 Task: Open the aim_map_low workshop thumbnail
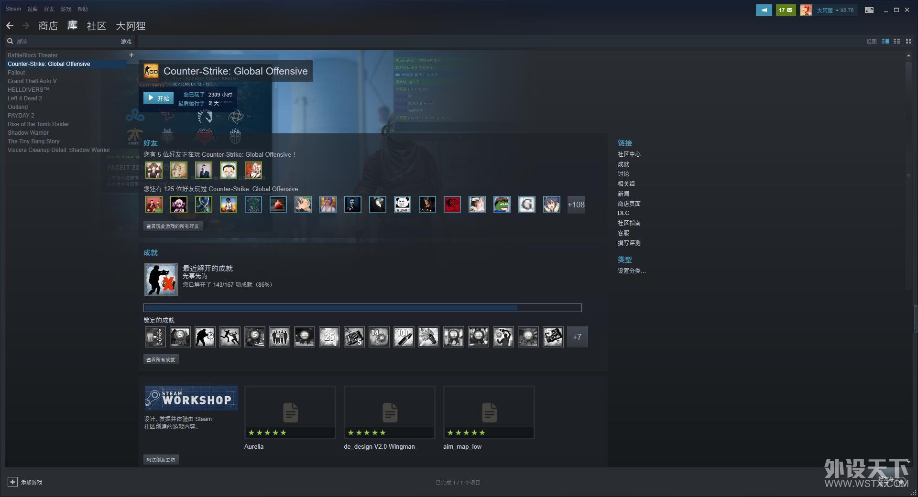click(x=489, y=412)
